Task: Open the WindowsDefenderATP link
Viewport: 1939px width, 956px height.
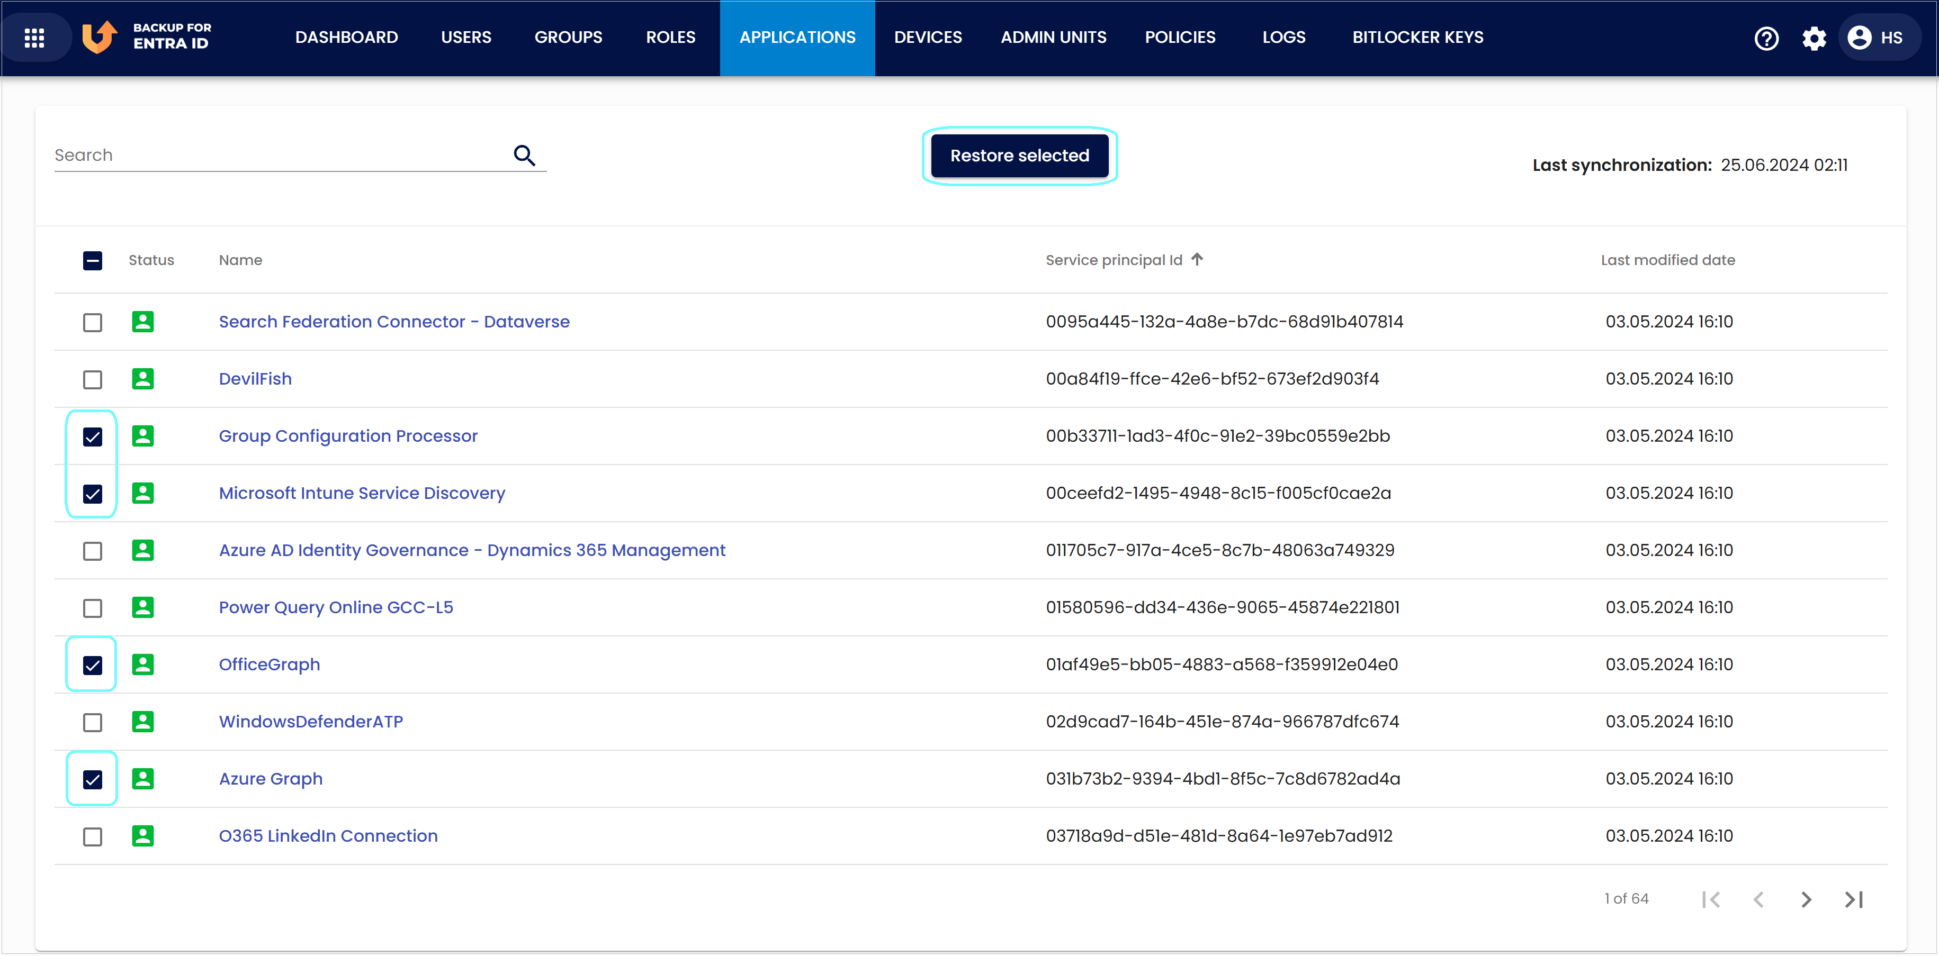Action: point(311,722)
